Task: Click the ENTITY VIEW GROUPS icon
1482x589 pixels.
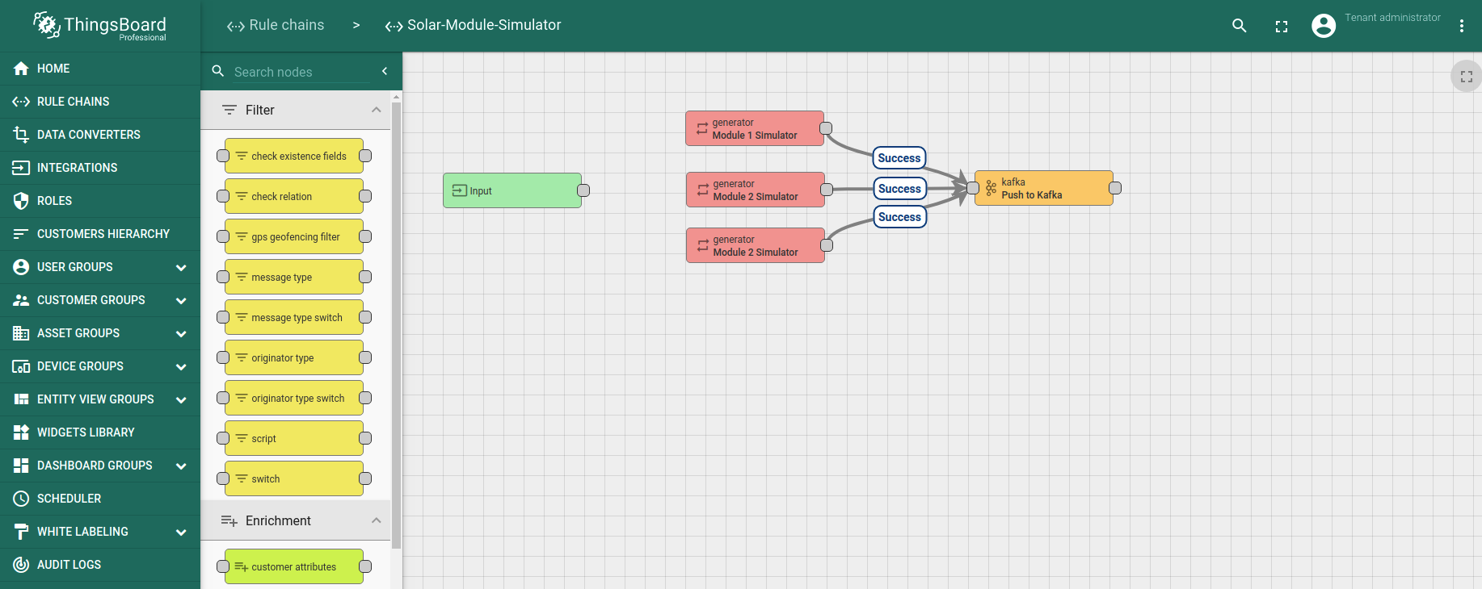Action: (x=21, y=399)
